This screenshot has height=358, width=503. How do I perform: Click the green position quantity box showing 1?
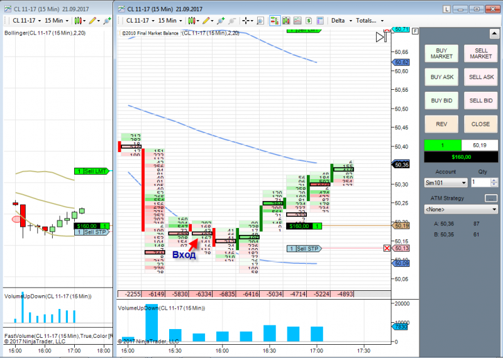click(443, 145)
